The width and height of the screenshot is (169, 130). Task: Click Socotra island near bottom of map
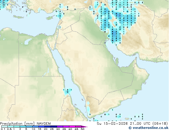pyautogui.click(x=127, y=119)
